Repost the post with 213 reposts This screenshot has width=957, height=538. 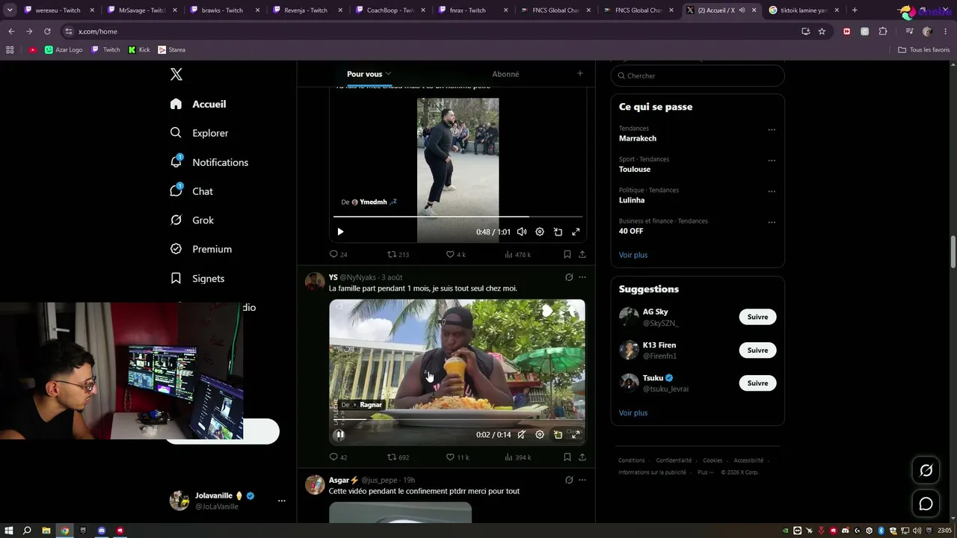coord(398,254)
